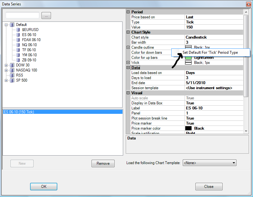This screenshot has height=197, width=253.
Task: Click the Remove button
Action: click(x=103, y=163)
